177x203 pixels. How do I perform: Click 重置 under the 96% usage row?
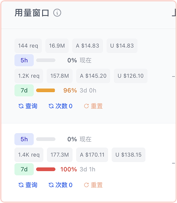[x=93, y=106]
